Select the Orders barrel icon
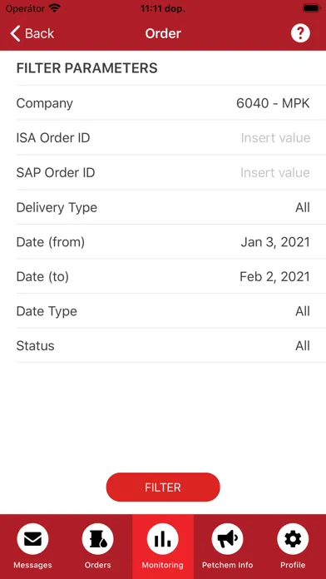326x579 pixels. click(97, 540)
